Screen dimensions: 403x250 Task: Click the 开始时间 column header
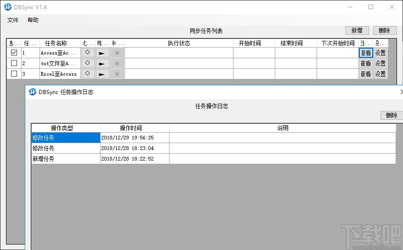[254, 43]
